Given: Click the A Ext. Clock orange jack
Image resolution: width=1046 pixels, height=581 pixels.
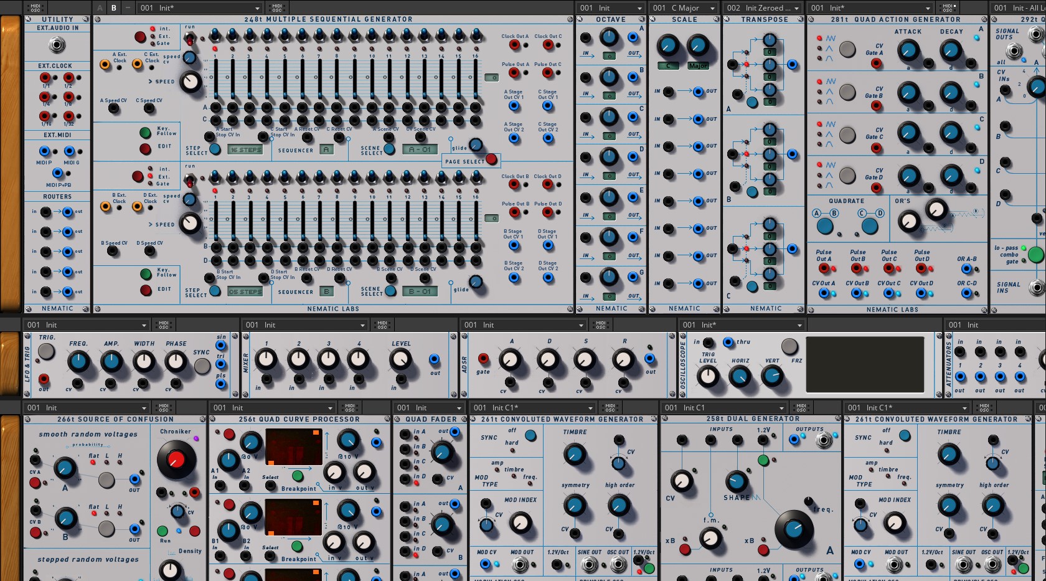Looking at the screenshot, I should (x=106, y=64).
